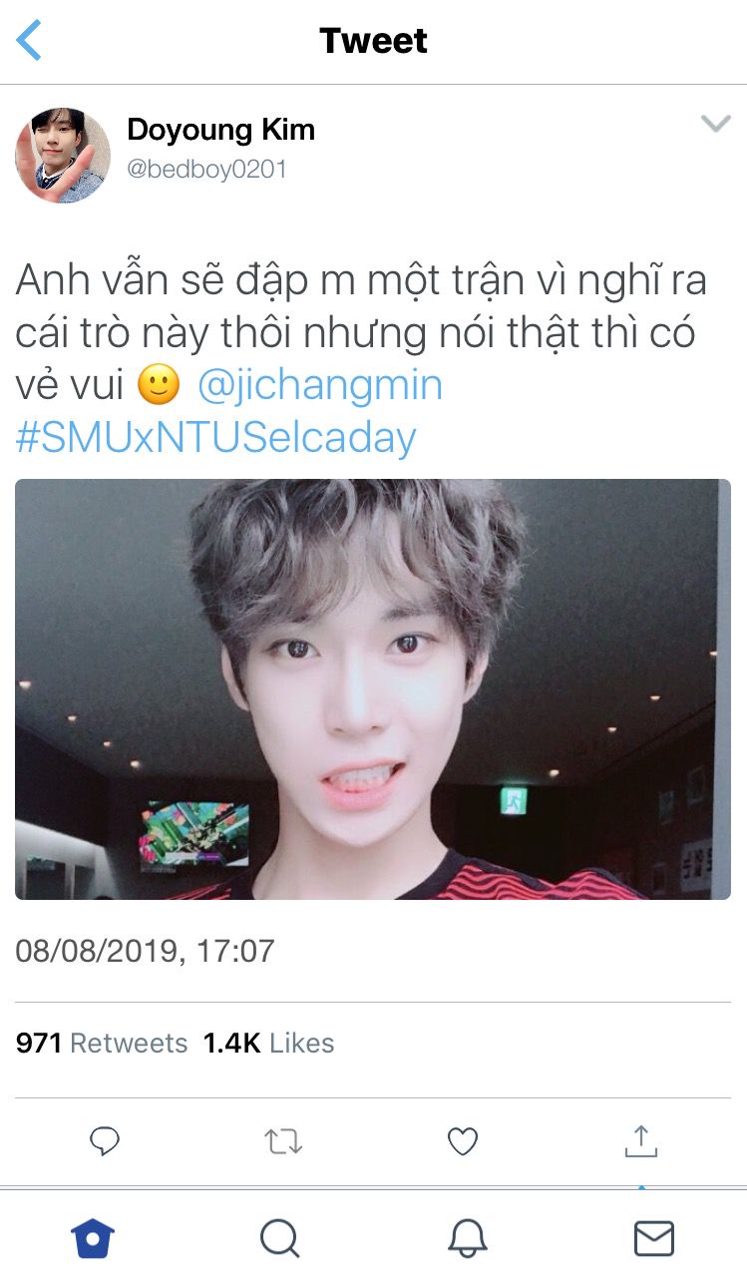Open the Messages envelope tab
Screen dimensions: 747x1286
654,1238
